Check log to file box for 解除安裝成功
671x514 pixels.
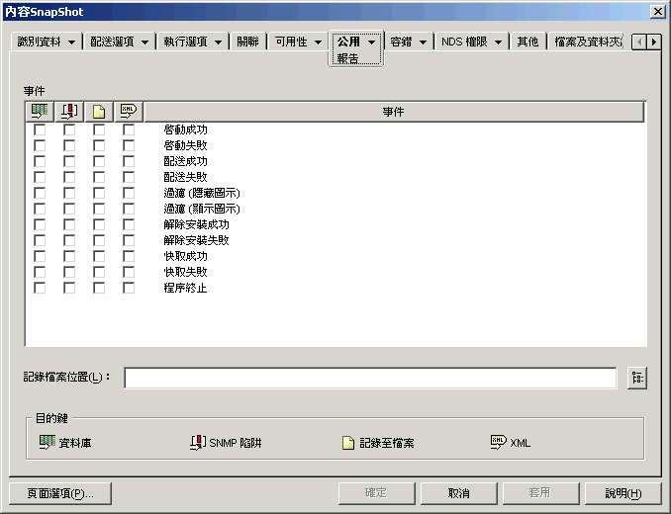pyautogui.click(x=99, y=224)
